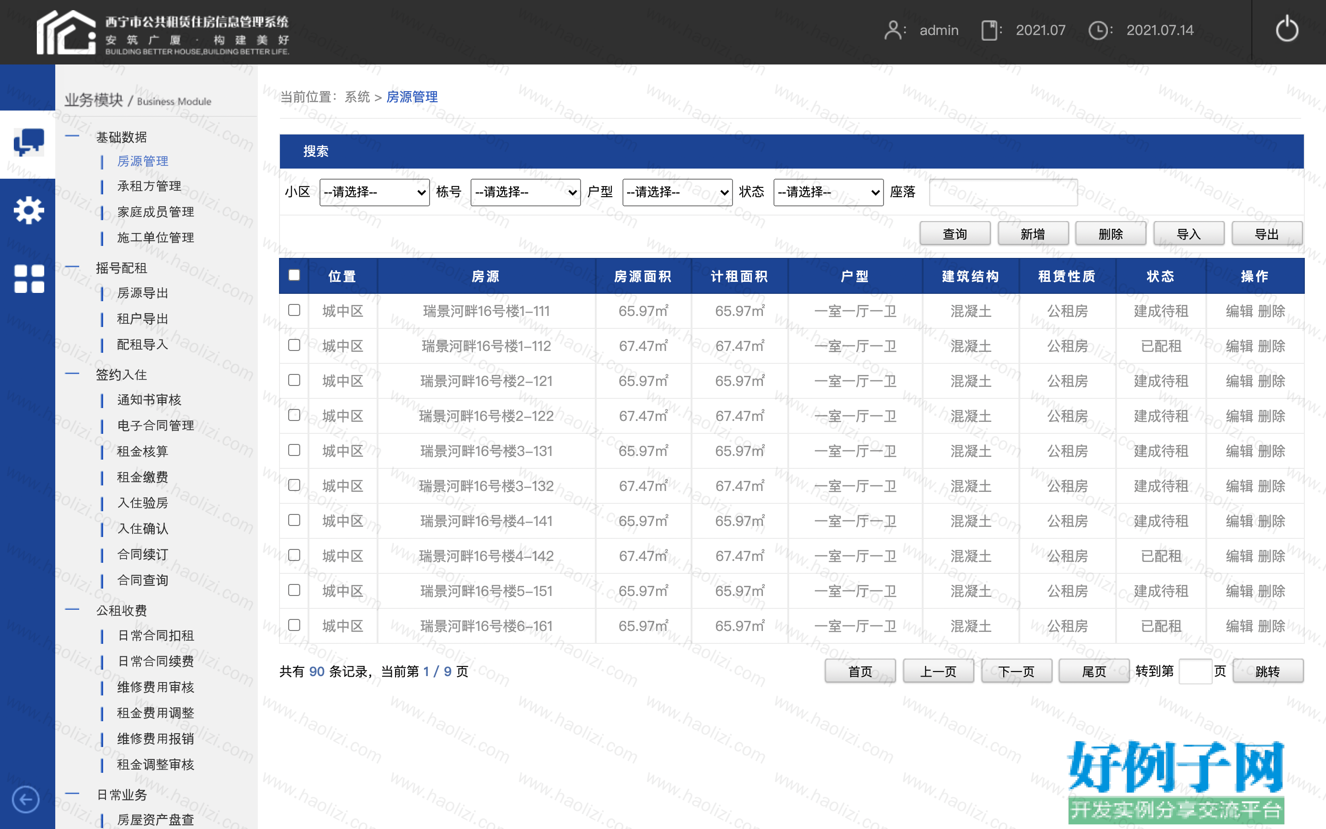
Task: Click the 跳转 jump button
Action: [1268, 671]
